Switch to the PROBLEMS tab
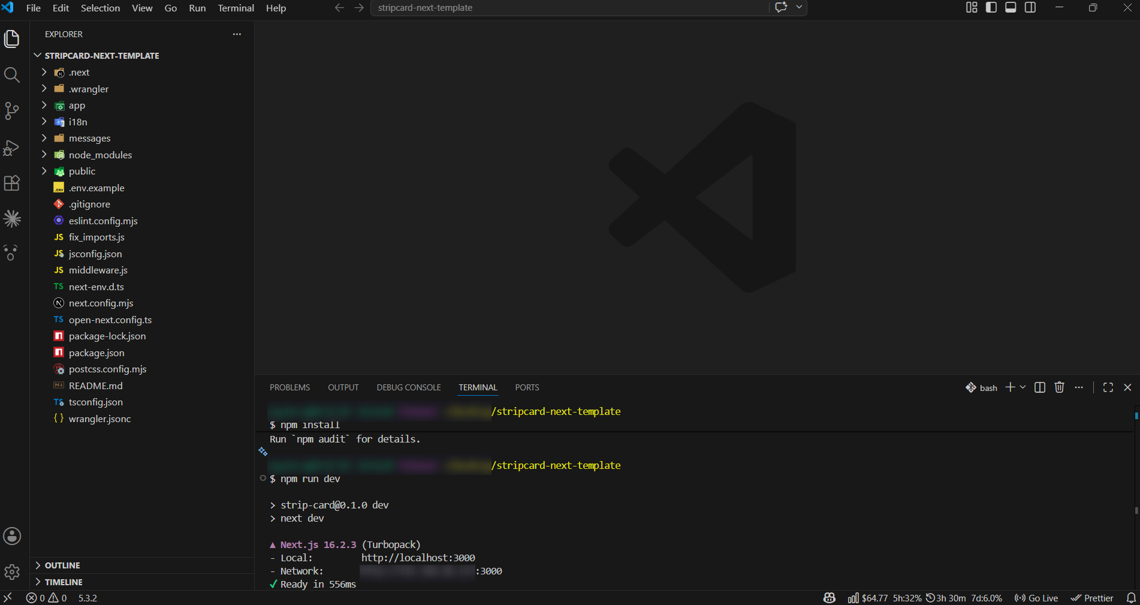The height and width of the screenshot is (605, 1140). click(x=290, y=387)
